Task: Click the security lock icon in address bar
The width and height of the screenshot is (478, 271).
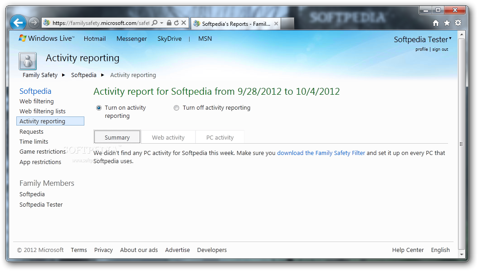Action: pyautogui.click(x=169, y=23)
